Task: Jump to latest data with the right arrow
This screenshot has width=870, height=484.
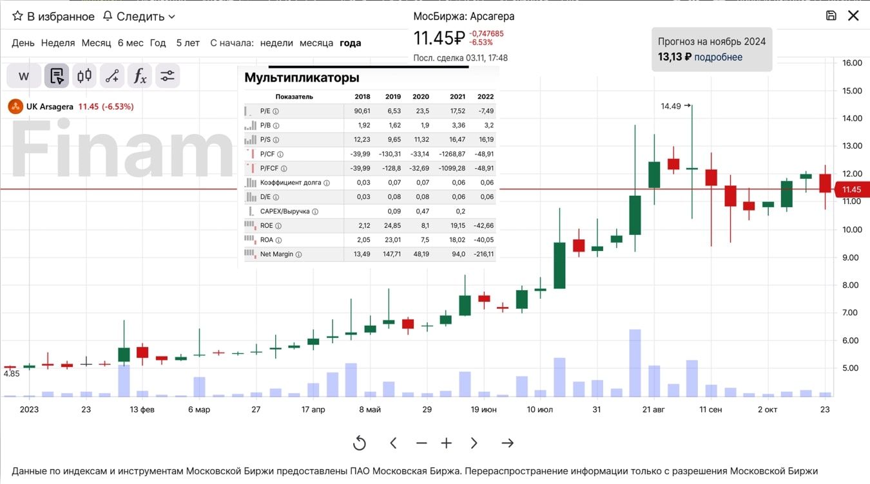Action: tap(508, 443)
